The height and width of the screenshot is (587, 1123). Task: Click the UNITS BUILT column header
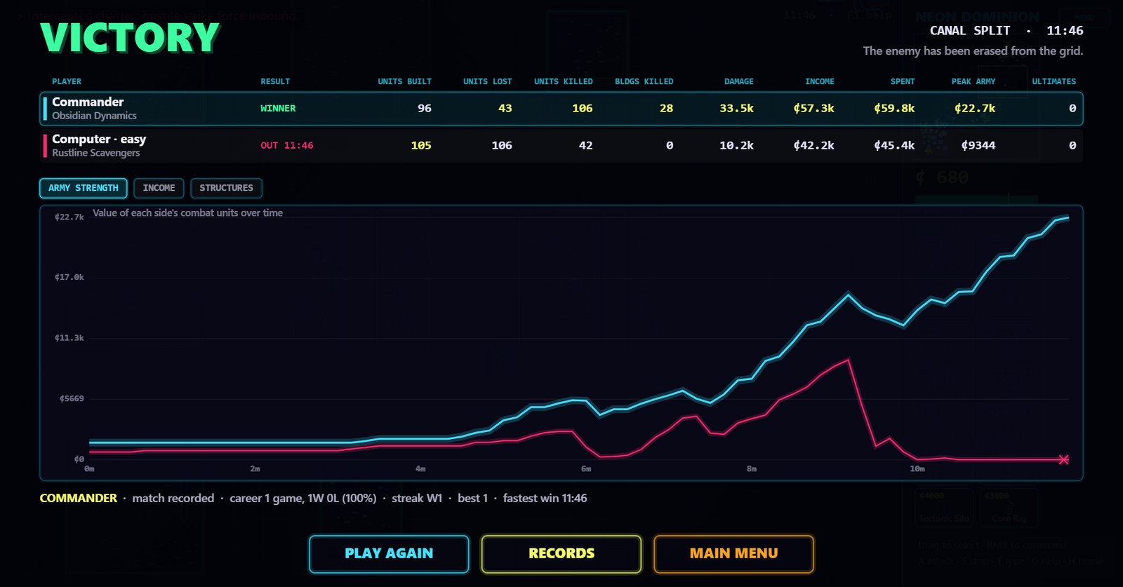[x=405, y=81]
